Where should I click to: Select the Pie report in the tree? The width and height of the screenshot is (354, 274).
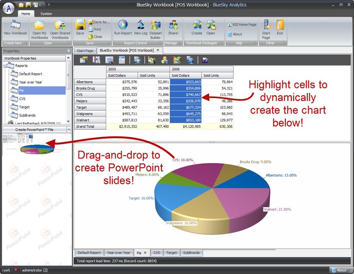point(42,90)
